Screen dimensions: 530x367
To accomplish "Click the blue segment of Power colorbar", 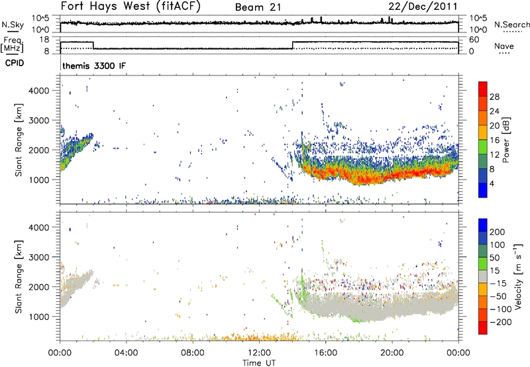I will pyautogui.click(x=483, y=190).
